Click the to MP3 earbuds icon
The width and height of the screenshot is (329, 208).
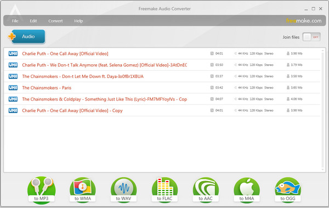pyautogui.click(x=41, y=190)
